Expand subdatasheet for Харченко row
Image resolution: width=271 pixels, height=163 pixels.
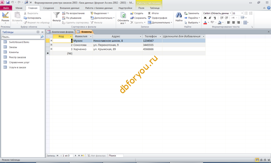pyautogui.click(x=51, y=49)
